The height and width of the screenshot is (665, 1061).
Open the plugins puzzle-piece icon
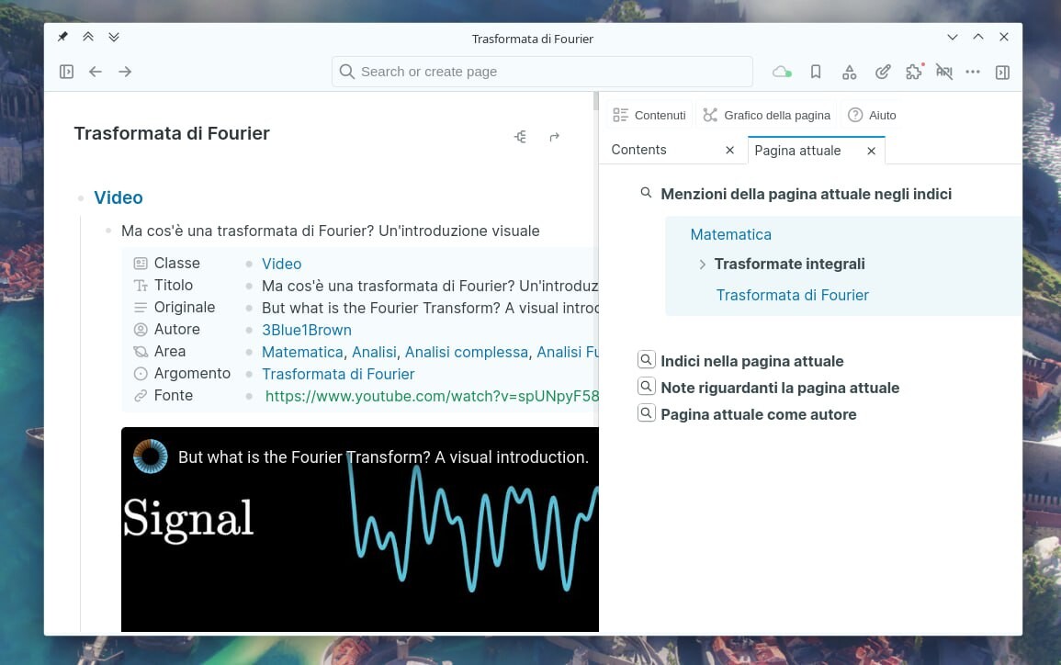914,72
